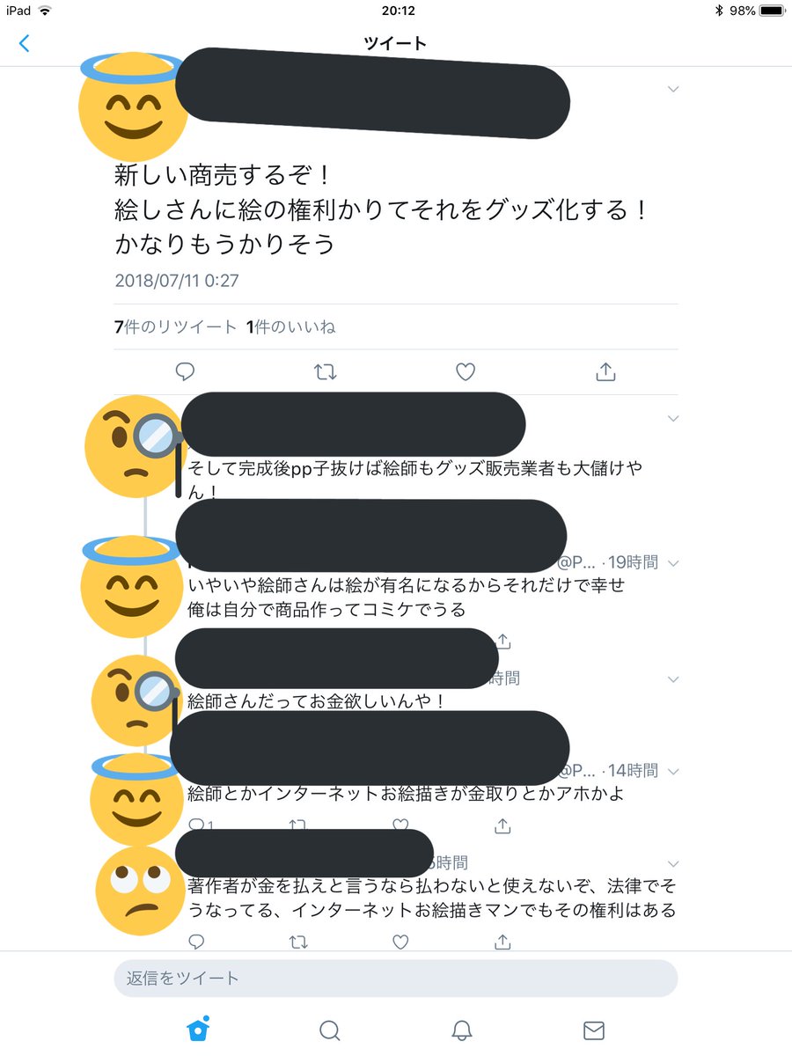
Task: Open the chevron menu on the 19時間 reply
Action: click(x=674, y=563)
